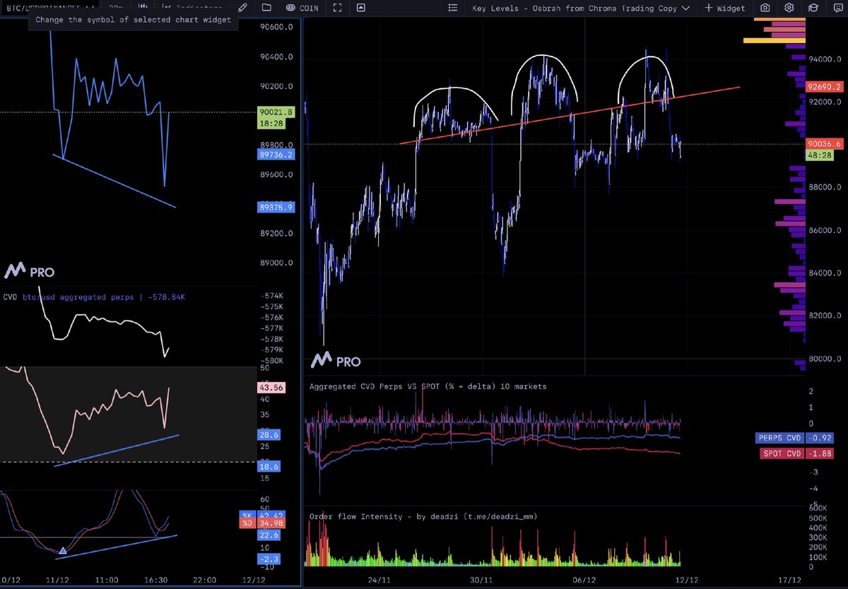Click the 90600.0 price on left chart axis
Viewport: 848px width, 589px height.
(276, 27)
